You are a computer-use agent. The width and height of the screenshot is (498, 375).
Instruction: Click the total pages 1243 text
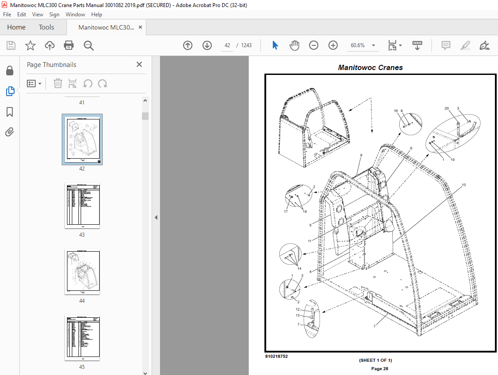pos(246,45)
